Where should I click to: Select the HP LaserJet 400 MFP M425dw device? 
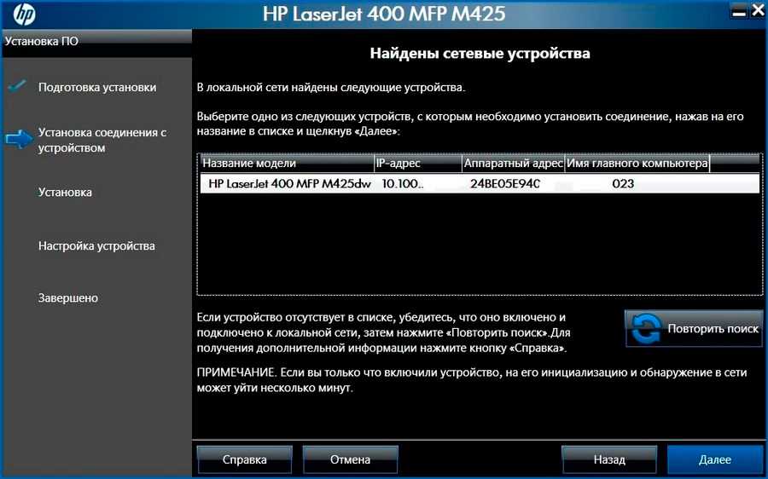pyautogui.click(x=289, y=183)
